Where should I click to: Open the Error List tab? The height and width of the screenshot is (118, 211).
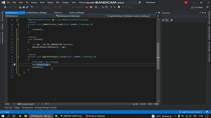tap(8, 108)
